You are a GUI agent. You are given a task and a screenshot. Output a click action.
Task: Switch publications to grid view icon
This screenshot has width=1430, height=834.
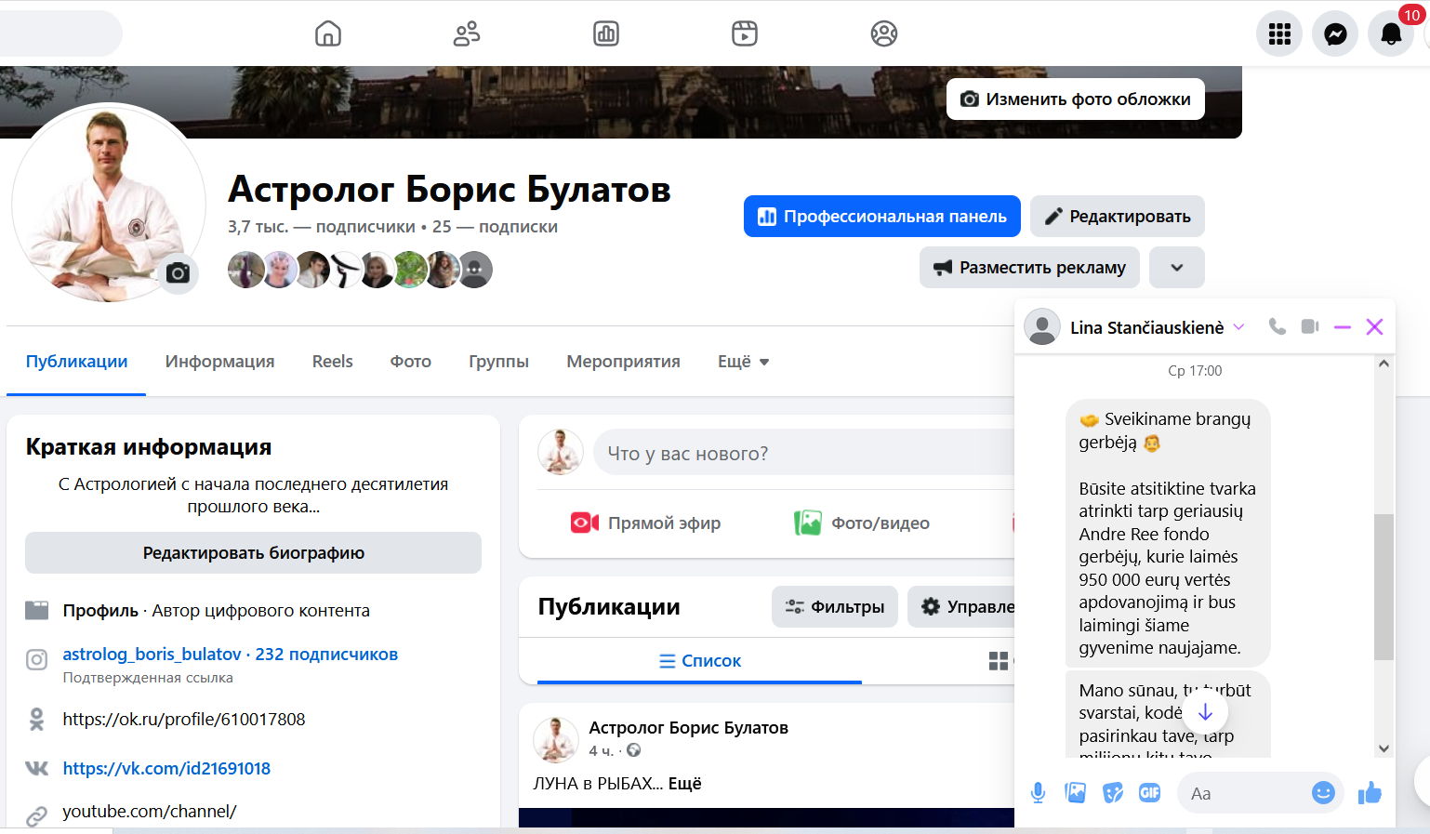[x=999, y=661]
